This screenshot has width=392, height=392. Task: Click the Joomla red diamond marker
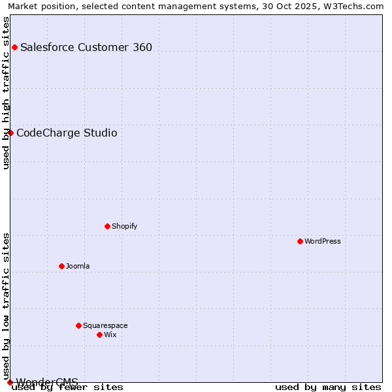click(x=61, y=266)
